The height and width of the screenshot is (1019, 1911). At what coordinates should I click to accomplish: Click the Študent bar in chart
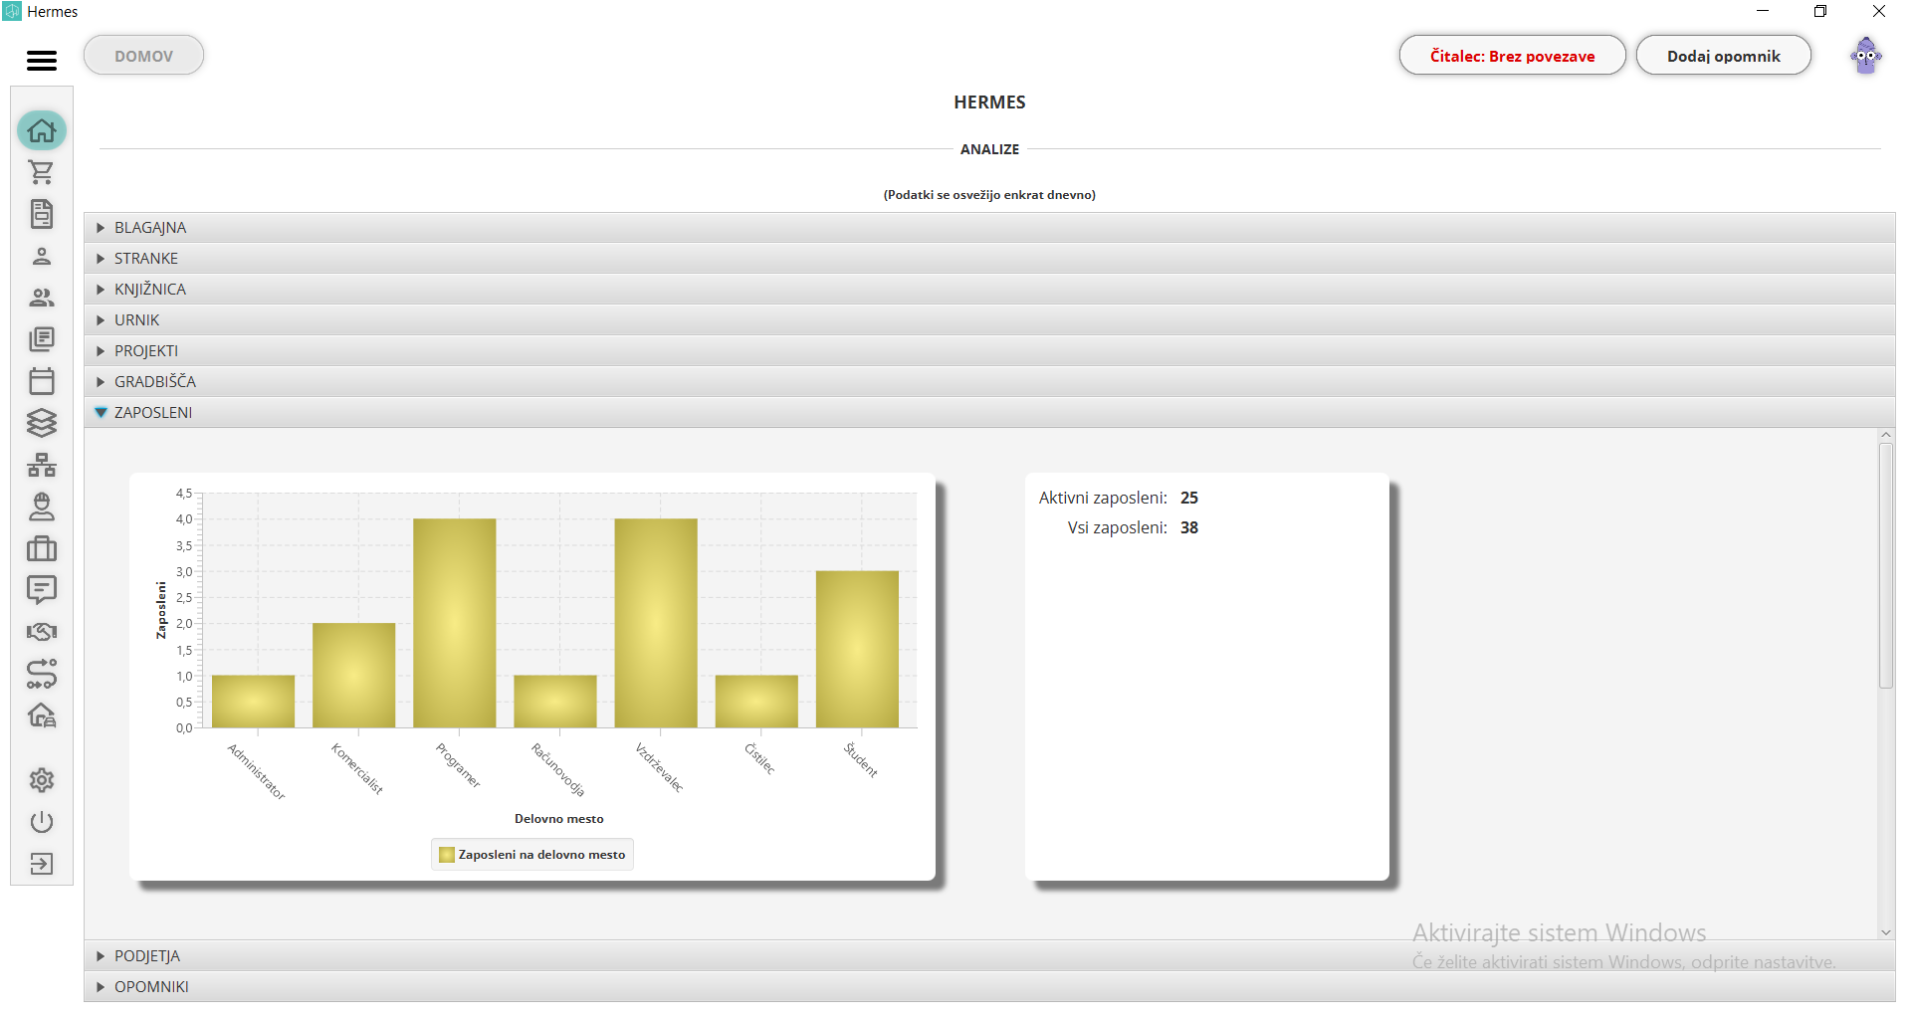(857, 649)
